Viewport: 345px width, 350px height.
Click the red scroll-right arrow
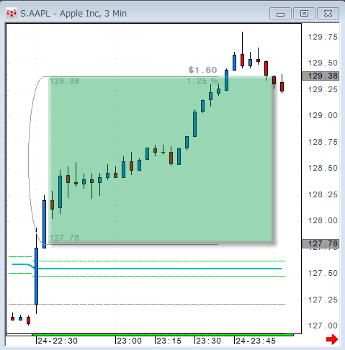[332, 339]
